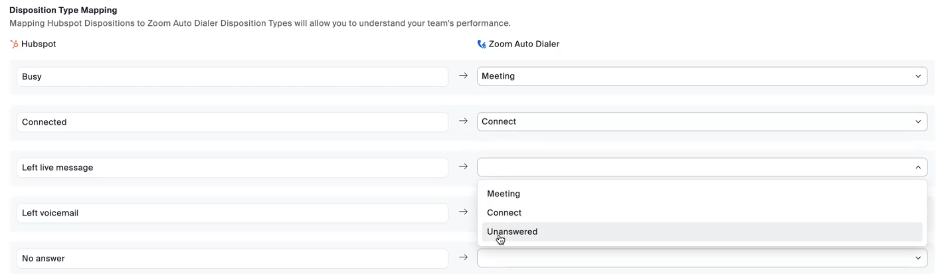Choose Connect in the dropdown list
This screenshot has height=274, width=936.
[504, 213]
